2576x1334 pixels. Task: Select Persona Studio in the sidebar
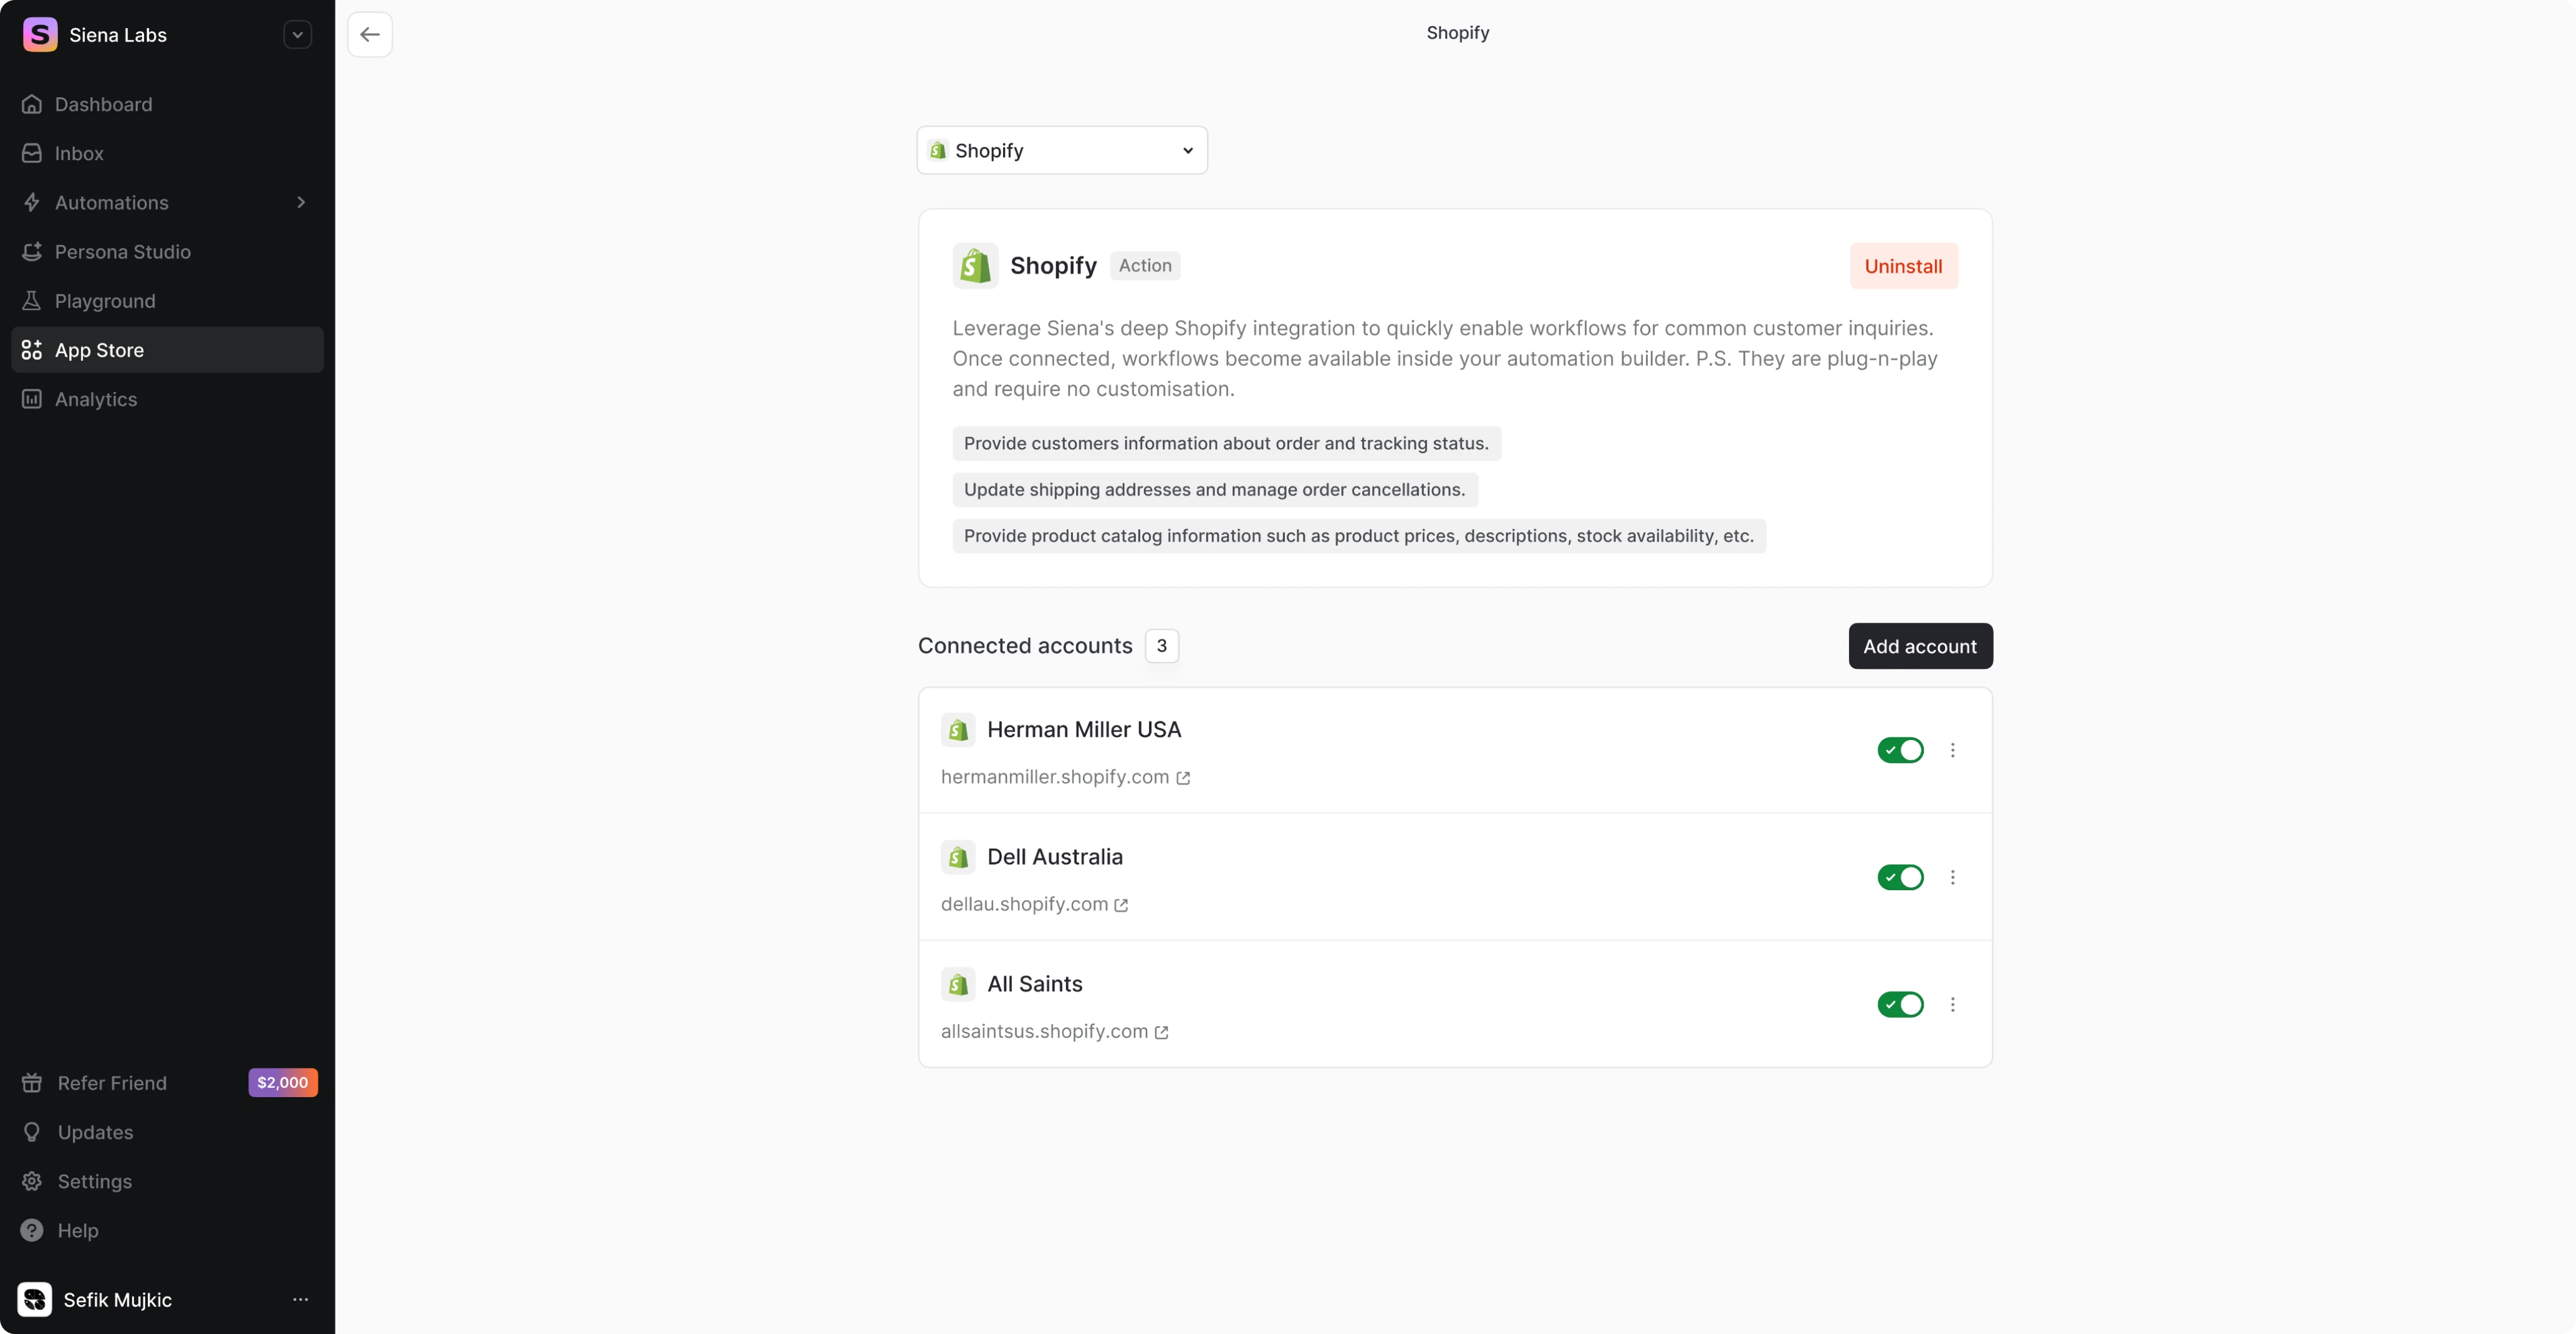pos(123,251)
